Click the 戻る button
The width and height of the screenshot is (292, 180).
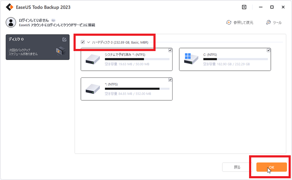237,167
